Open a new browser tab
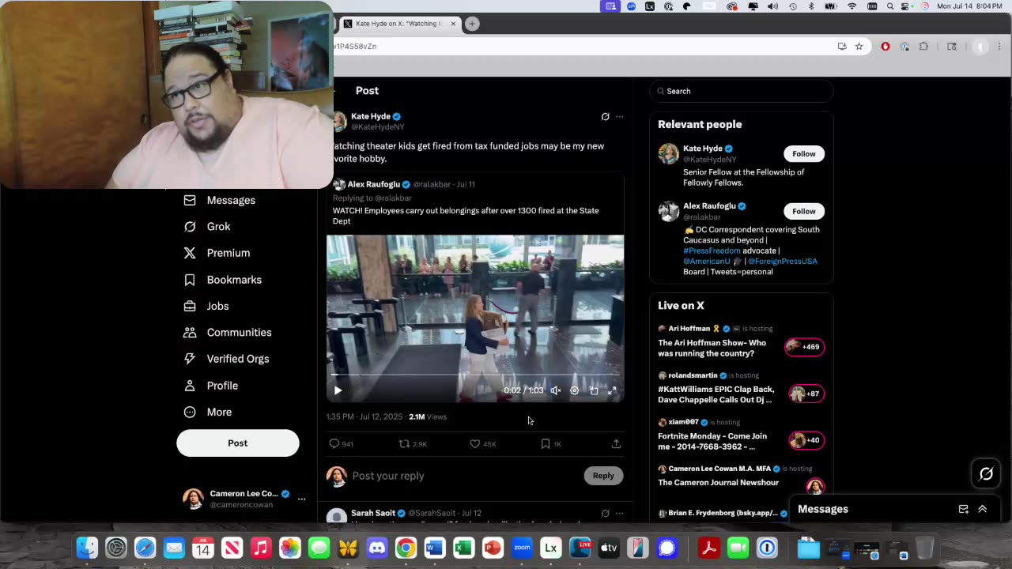 point(472,24)
